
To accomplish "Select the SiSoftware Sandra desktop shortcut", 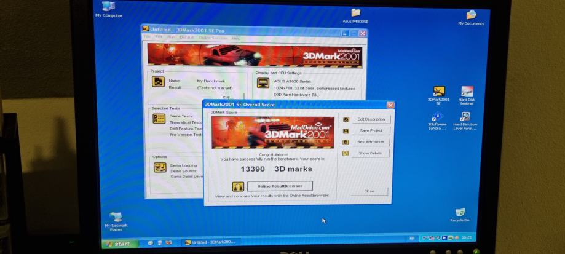I will tap(437, 121).
